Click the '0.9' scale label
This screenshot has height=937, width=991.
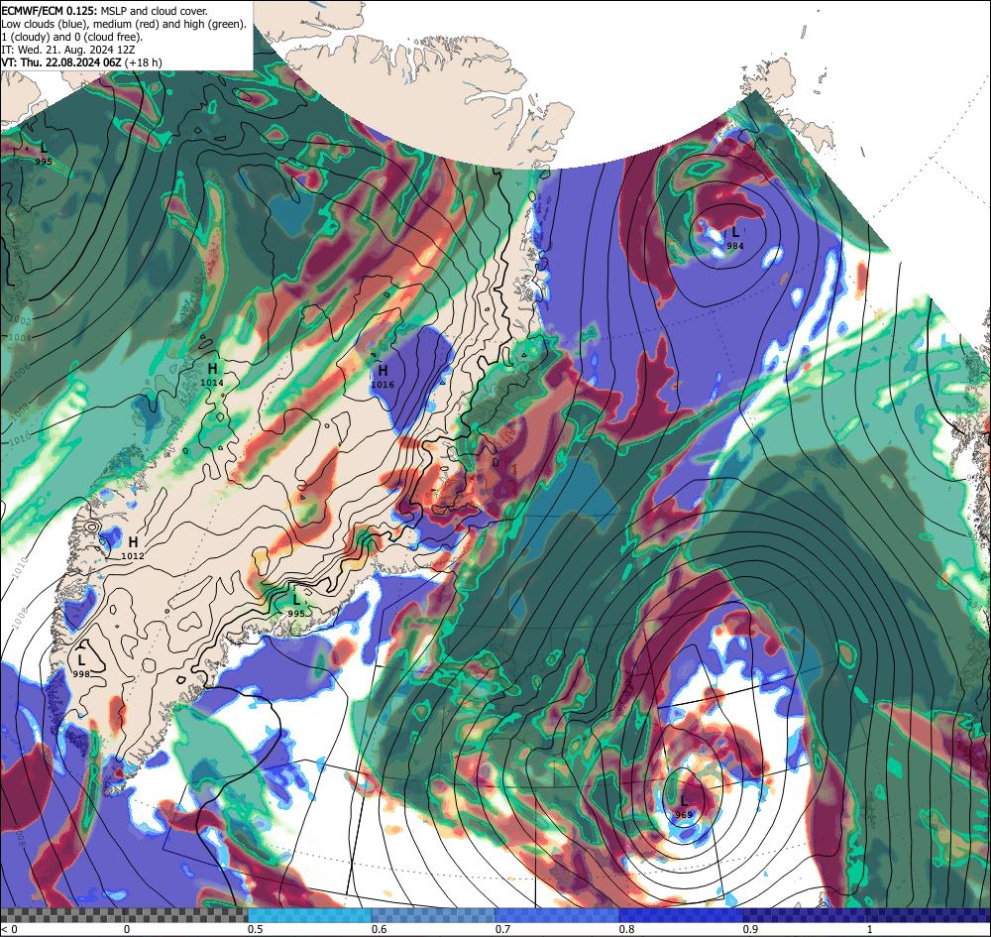[x=751, y=929]
